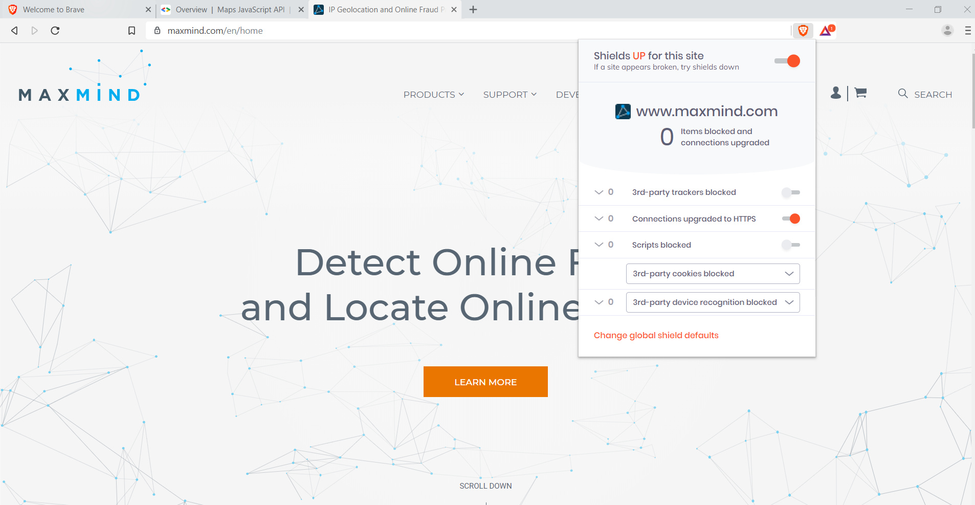Click the LEARN MORE button

(x=485, y=382)
